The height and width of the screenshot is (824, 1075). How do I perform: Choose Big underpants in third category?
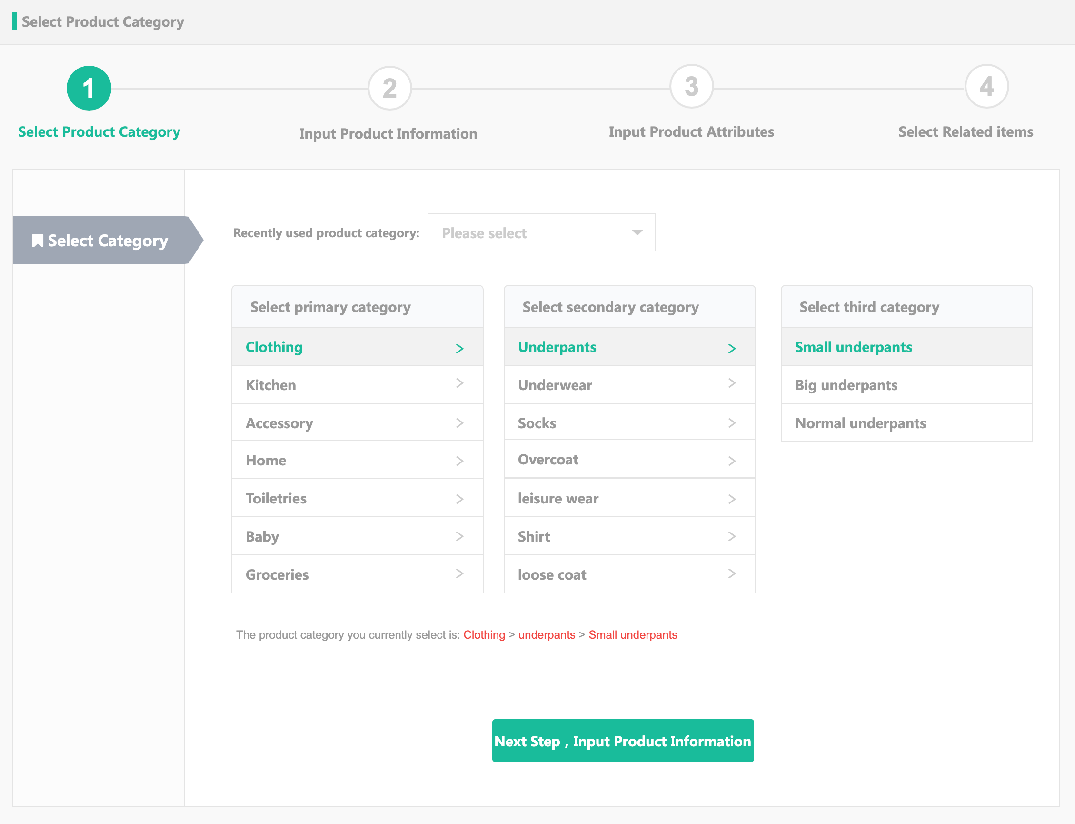point(906,385)
